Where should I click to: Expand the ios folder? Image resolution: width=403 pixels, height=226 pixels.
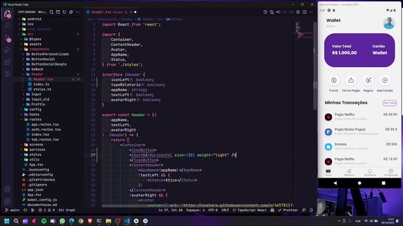(30, 24)
